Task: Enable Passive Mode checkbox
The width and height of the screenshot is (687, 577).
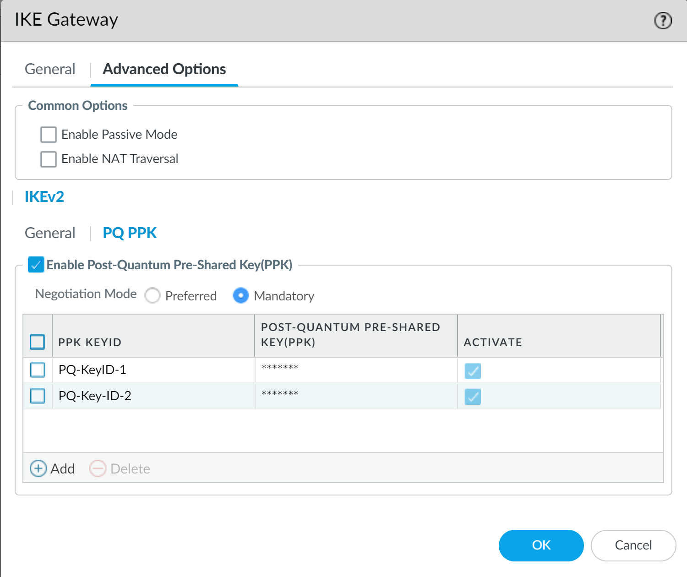Action: pos(49,135)
